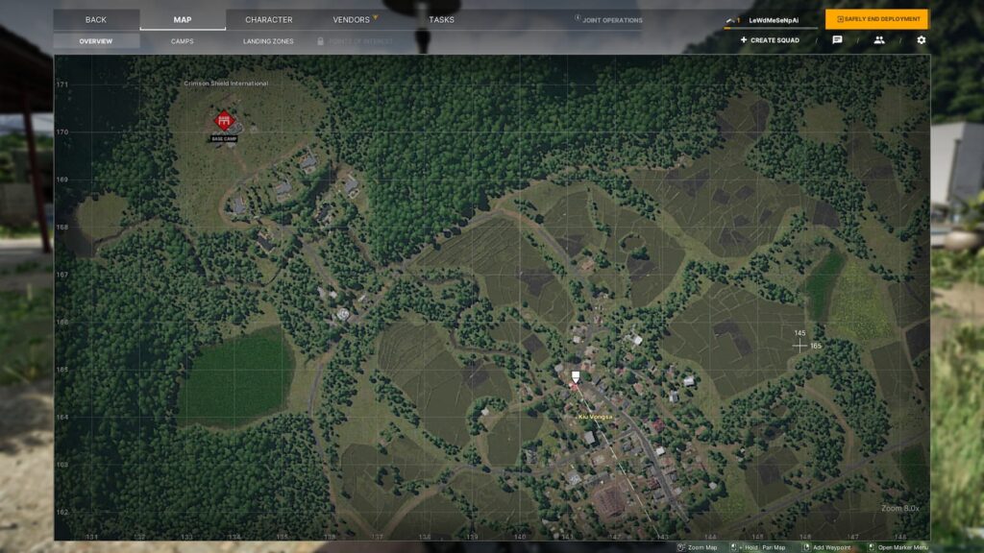Click the Create Squad button
Image resolution: width=984 pixels, height=553 pixels.
tap(770, 40)
